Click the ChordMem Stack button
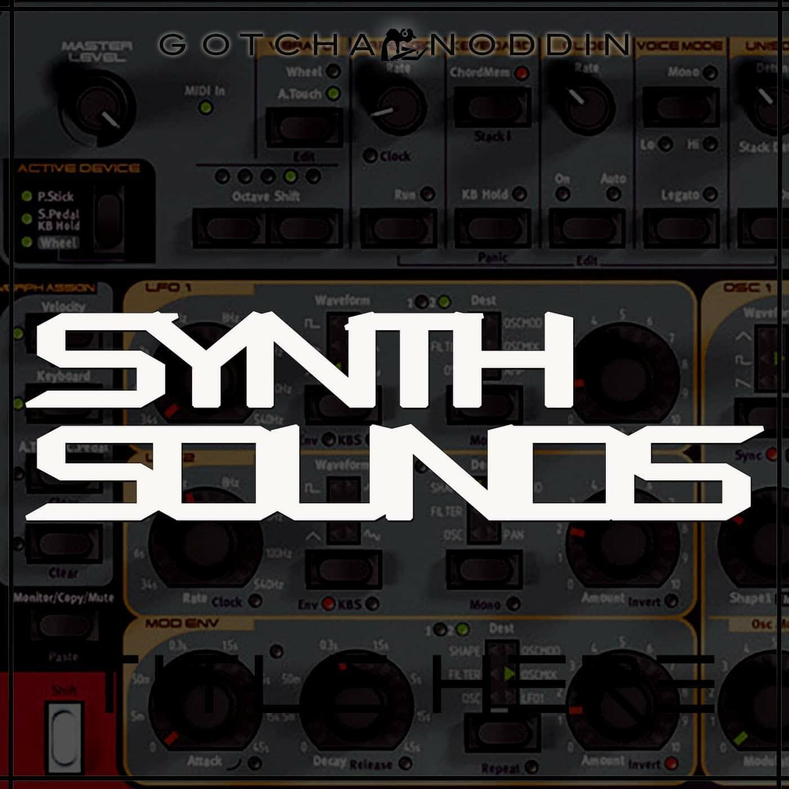The image size is (789, 789). click(492, 107)
